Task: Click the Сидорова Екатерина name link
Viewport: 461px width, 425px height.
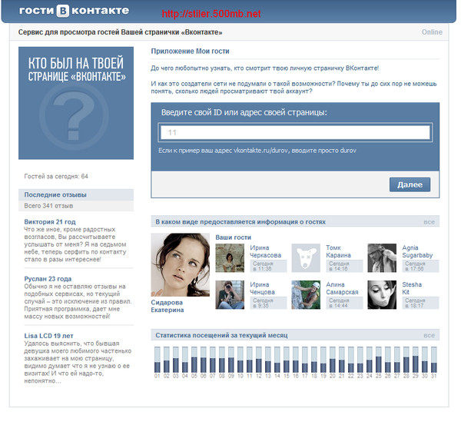Action: coord(167,306)
